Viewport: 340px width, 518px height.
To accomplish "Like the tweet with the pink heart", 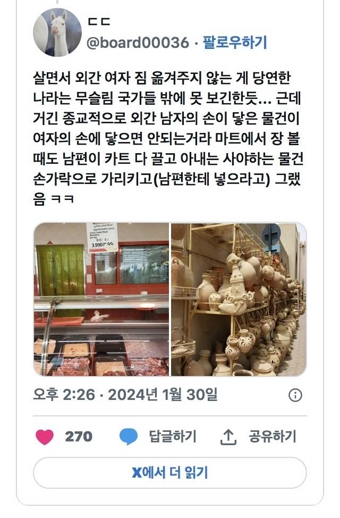I will click(45, 437).
